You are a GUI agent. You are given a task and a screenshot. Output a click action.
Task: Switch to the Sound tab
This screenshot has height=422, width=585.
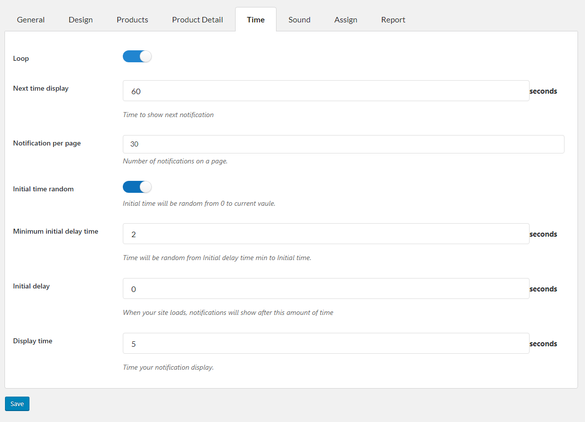coord(299,20)
